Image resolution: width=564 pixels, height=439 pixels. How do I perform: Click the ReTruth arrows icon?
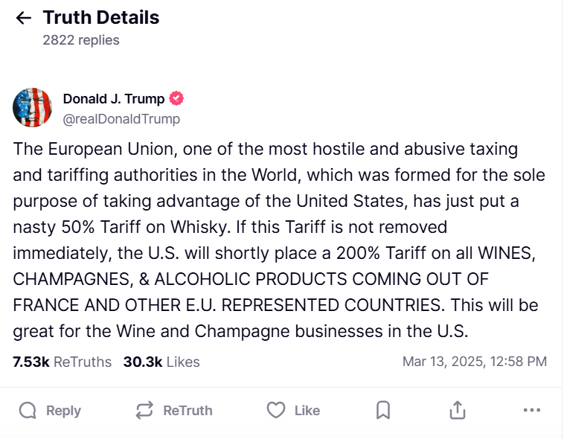(x=144, y=411)
